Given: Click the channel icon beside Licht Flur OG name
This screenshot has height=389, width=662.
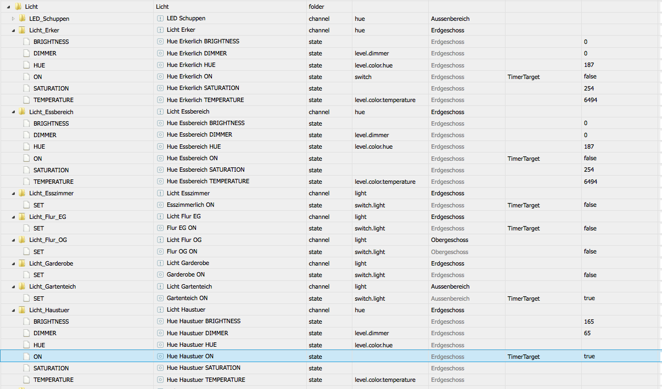Looking at the screenshot, I should pyautogui.click(x=161, y=240).
